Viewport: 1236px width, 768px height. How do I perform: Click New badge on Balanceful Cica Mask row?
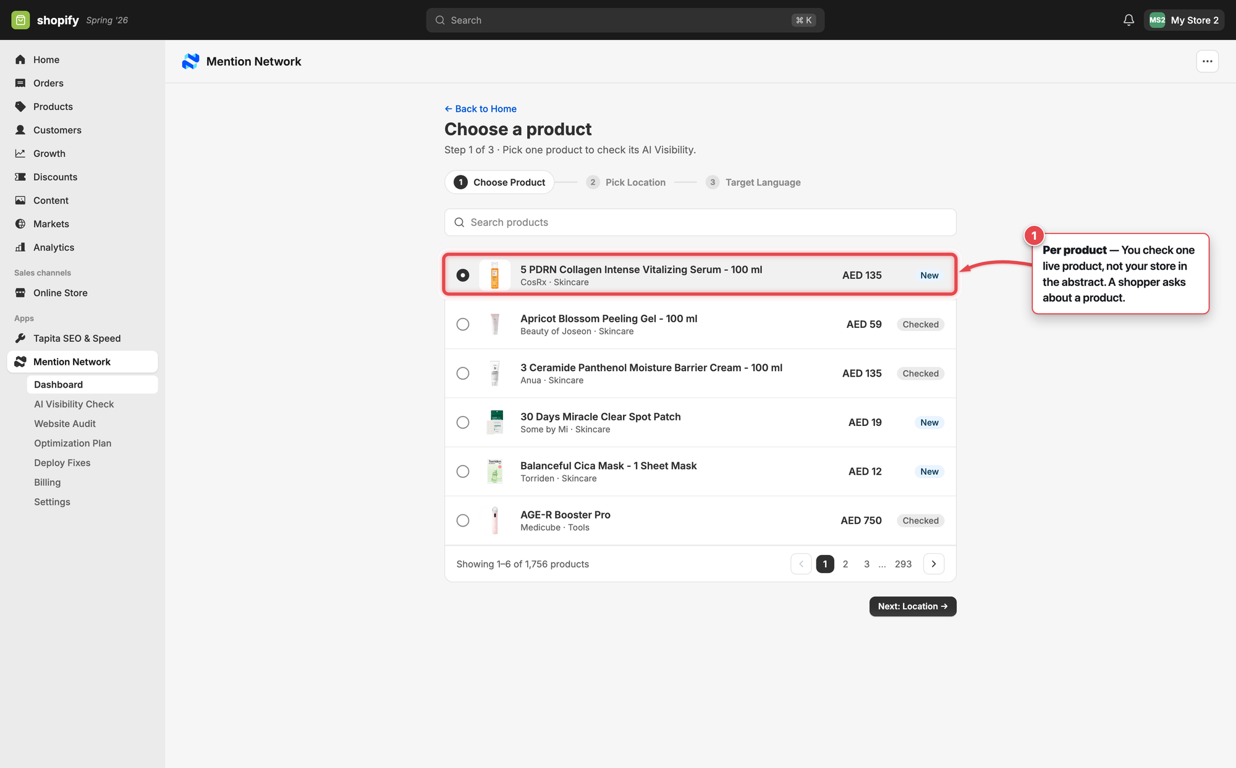929,472
